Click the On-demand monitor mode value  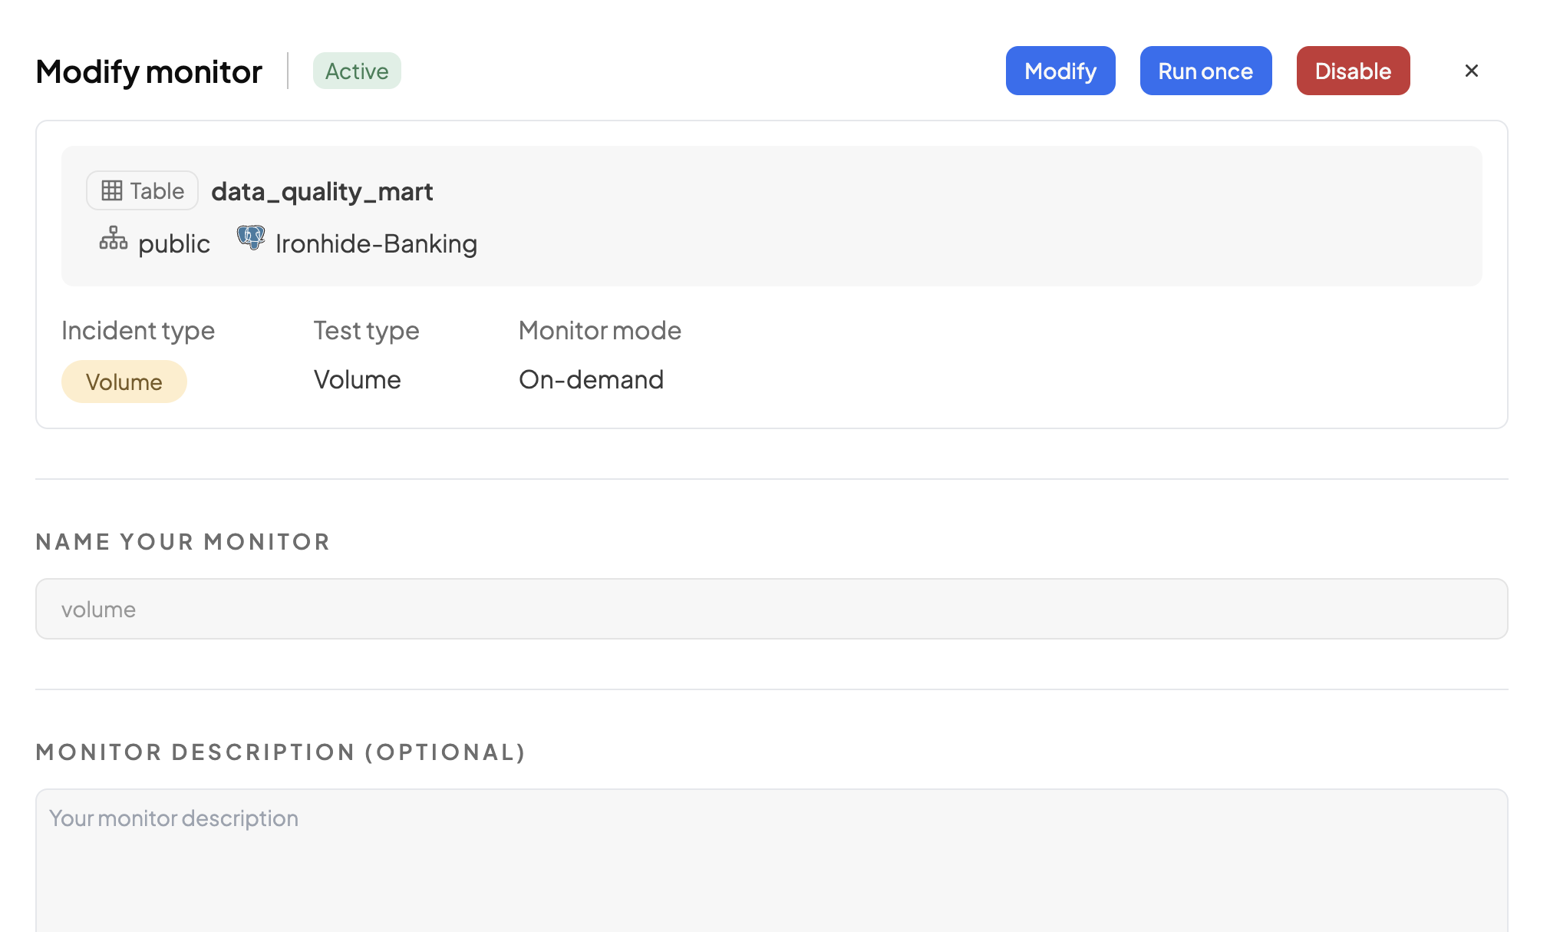tap(591, 379)
